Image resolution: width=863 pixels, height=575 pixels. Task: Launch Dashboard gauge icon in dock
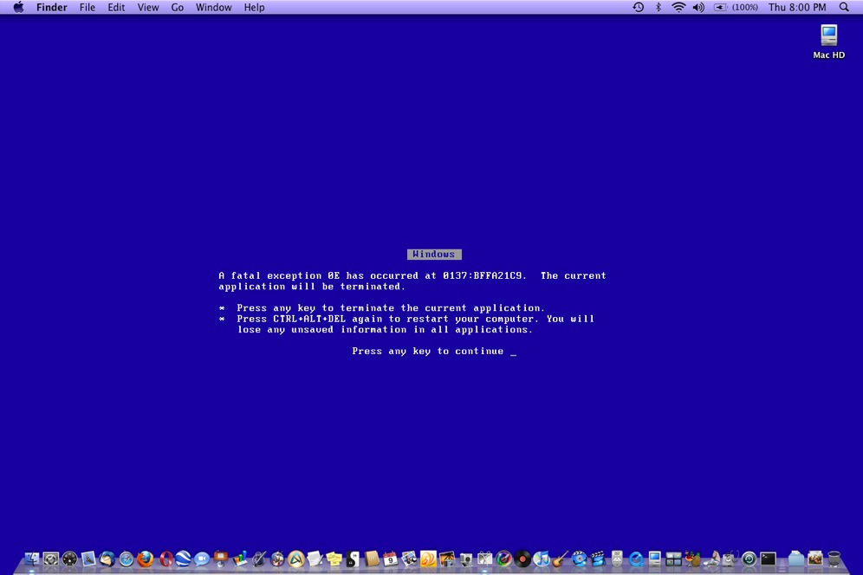[x=69, y=559]
